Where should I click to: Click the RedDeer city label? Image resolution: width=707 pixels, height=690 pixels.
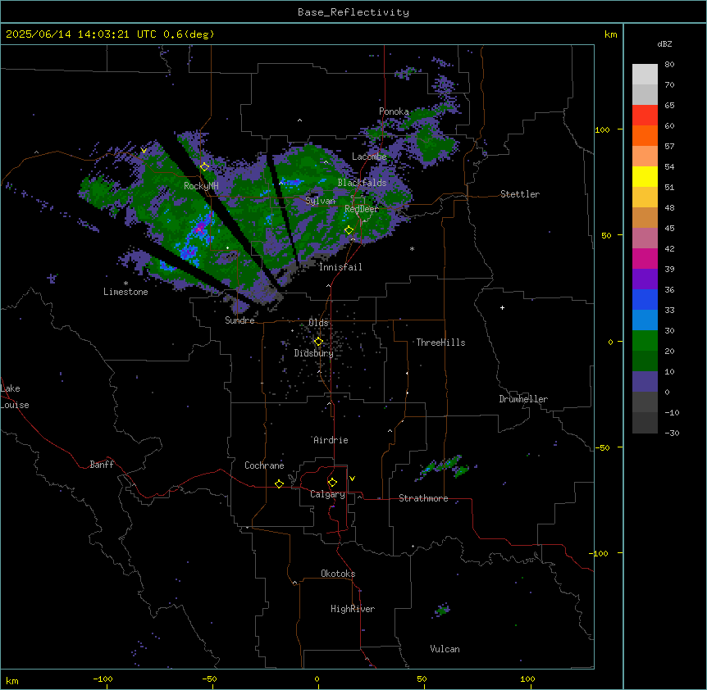(x=362, y=209)
